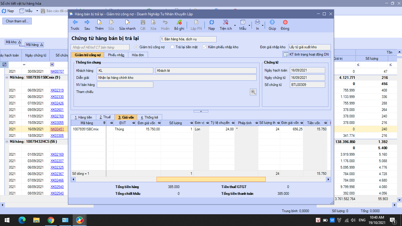Unpost the voucher using Bỏ ghi
This screenshot has width=402, height=226.
click(x=179, y=22)
